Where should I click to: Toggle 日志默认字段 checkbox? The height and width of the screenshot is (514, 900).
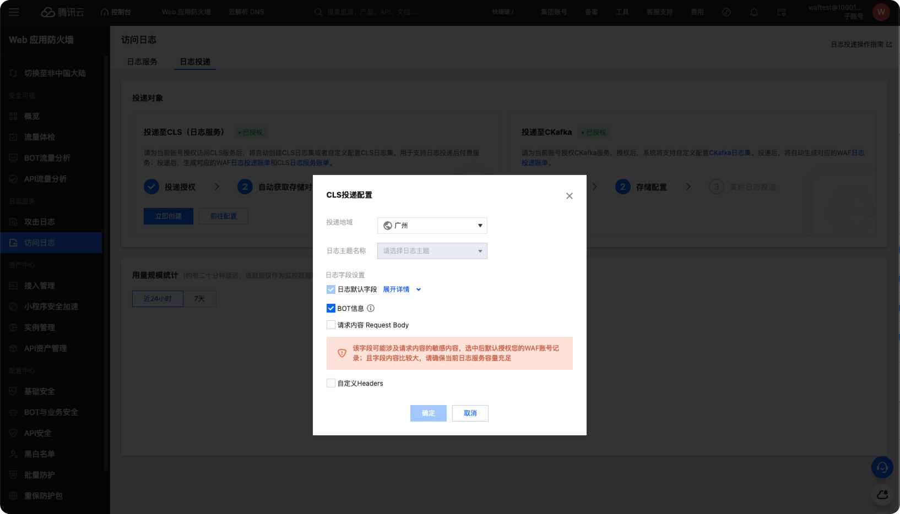[x=331, y=289]
